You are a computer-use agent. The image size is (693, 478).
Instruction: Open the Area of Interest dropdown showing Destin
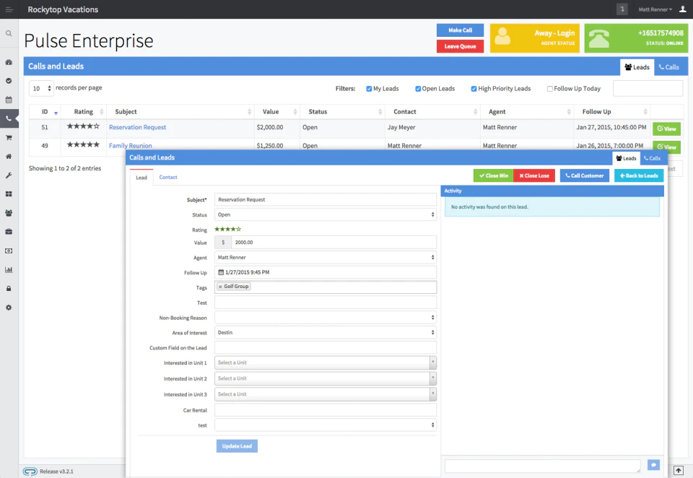326,333
